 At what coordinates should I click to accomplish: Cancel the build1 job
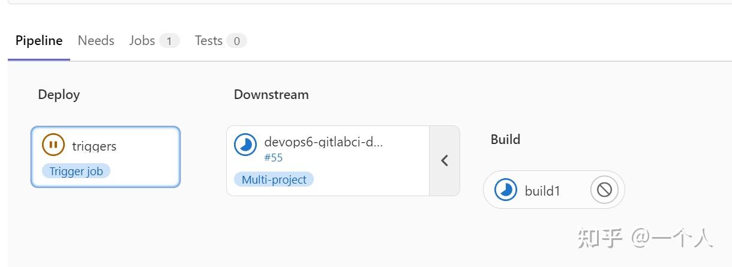(604, 190)
